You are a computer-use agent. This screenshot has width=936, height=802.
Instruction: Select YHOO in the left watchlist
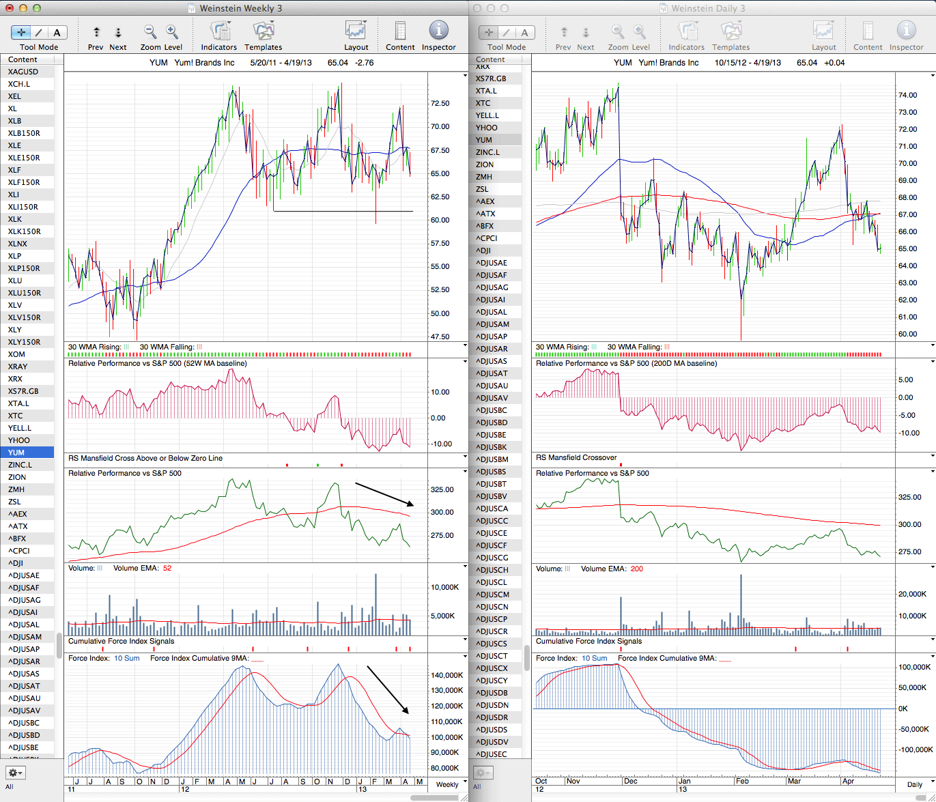(x=19, y=440)
